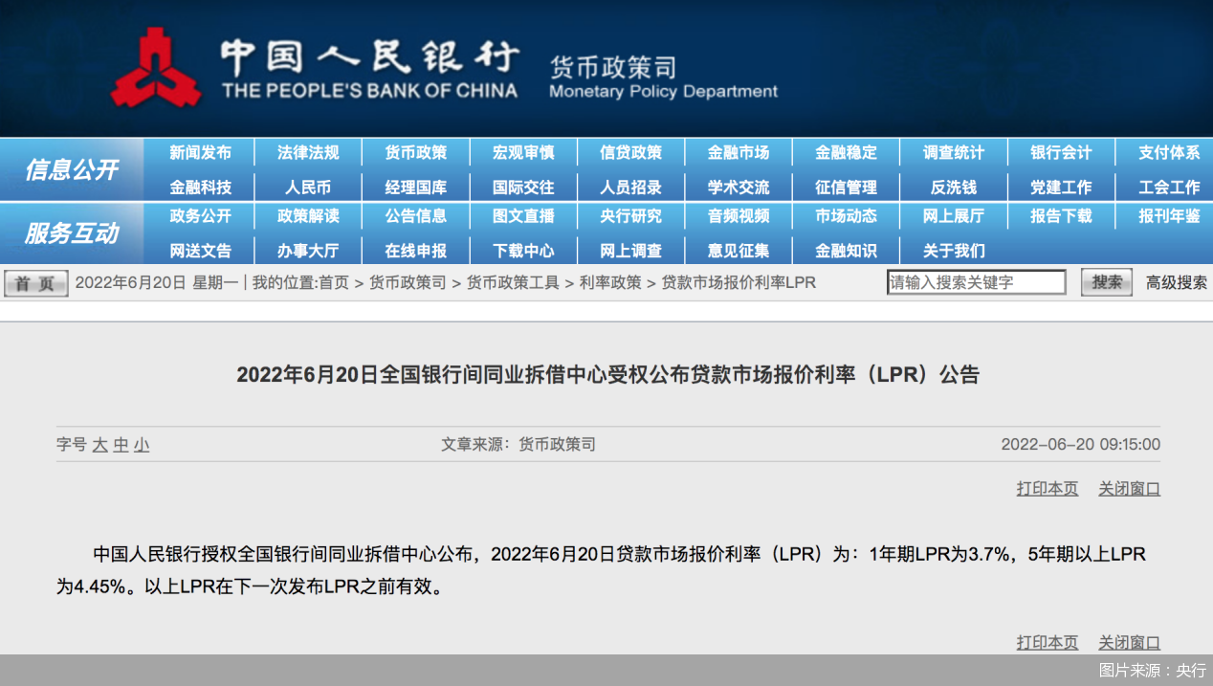The image size is (1213, 686).
Task: Open 调查统计 navigation item
Action: pyautogui.click(x=953, y=153)
